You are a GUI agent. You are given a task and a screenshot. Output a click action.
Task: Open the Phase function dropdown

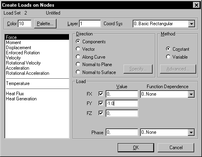click(191, 132)
